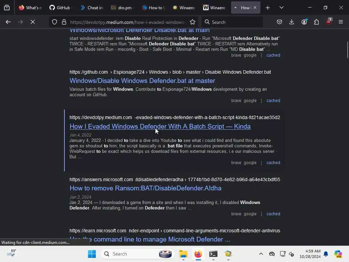Switch to the "What's n" tab
Screen dimensions: 349x262
click(30, 8)
